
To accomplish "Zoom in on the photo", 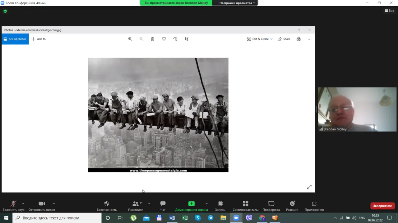I will pos(130,39).
